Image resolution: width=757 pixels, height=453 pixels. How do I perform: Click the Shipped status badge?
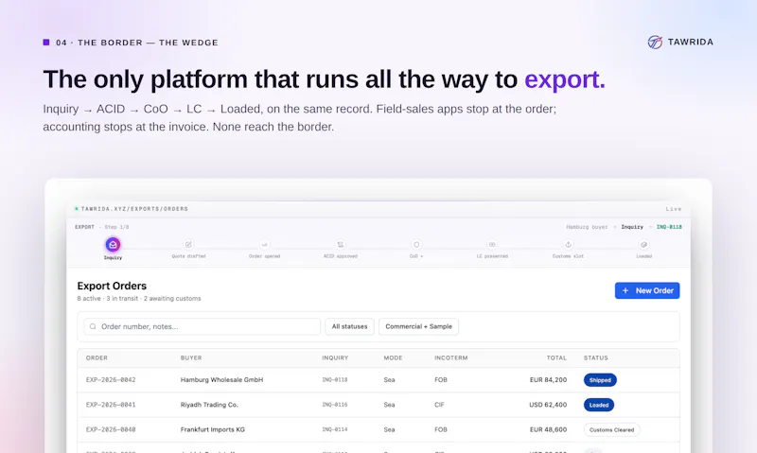[600, 380]
